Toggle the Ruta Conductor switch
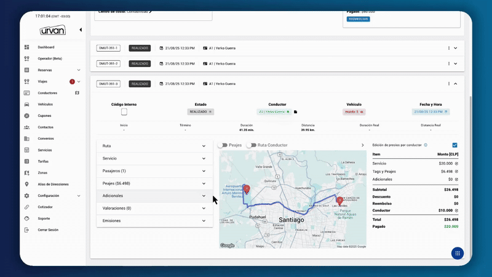The width and height of the screenshot is (492, 277). 251,145
